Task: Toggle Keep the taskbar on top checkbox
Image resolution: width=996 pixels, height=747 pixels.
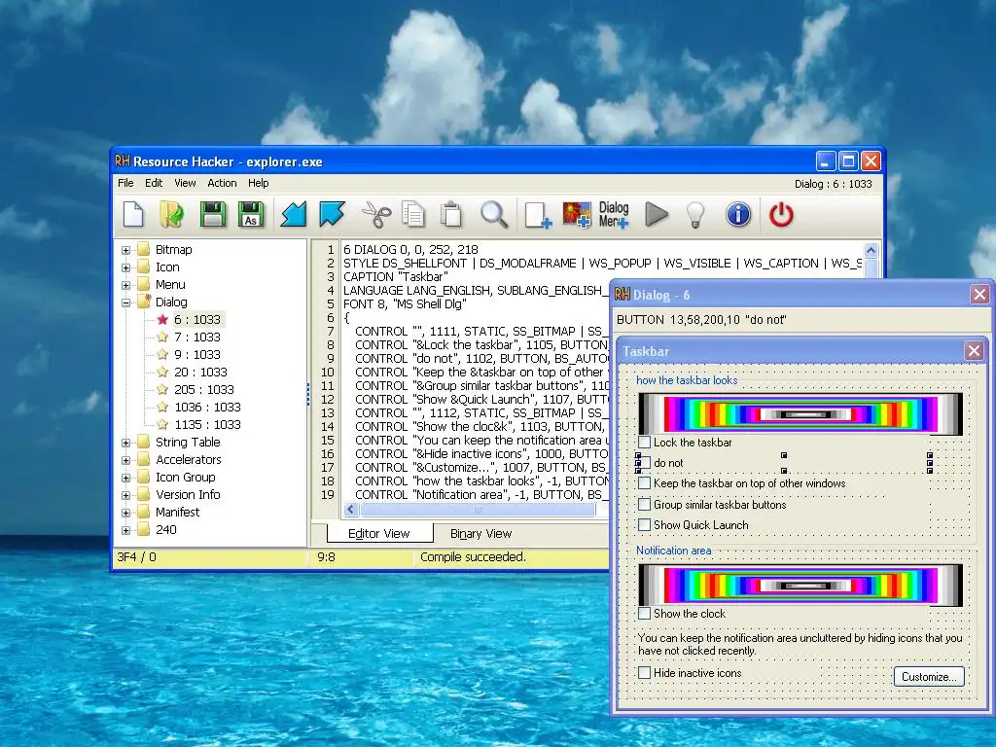Action: (644, 483)
